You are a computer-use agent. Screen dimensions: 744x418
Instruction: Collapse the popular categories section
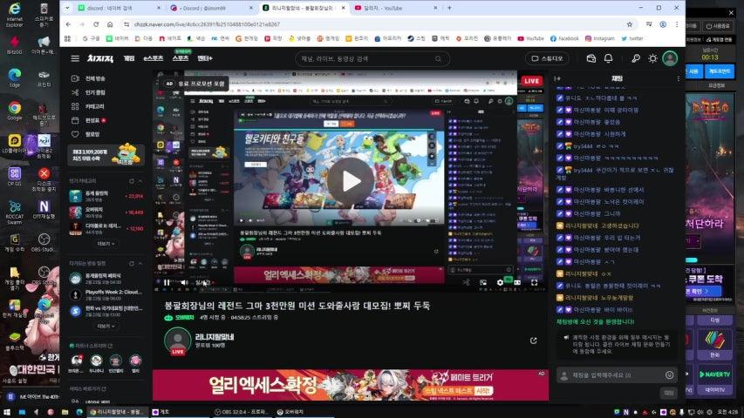click(140, 181)
